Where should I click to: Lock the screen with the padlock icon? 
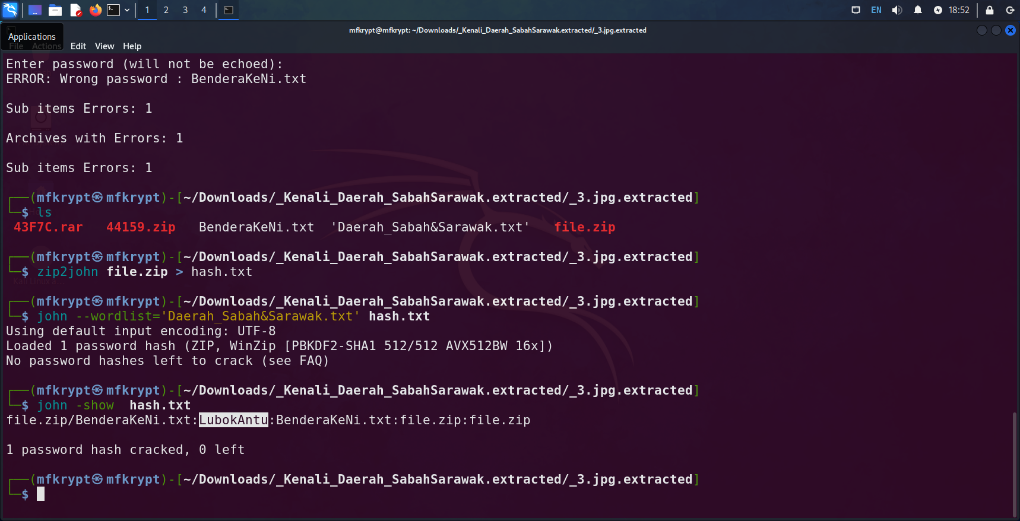pos(990,10)
